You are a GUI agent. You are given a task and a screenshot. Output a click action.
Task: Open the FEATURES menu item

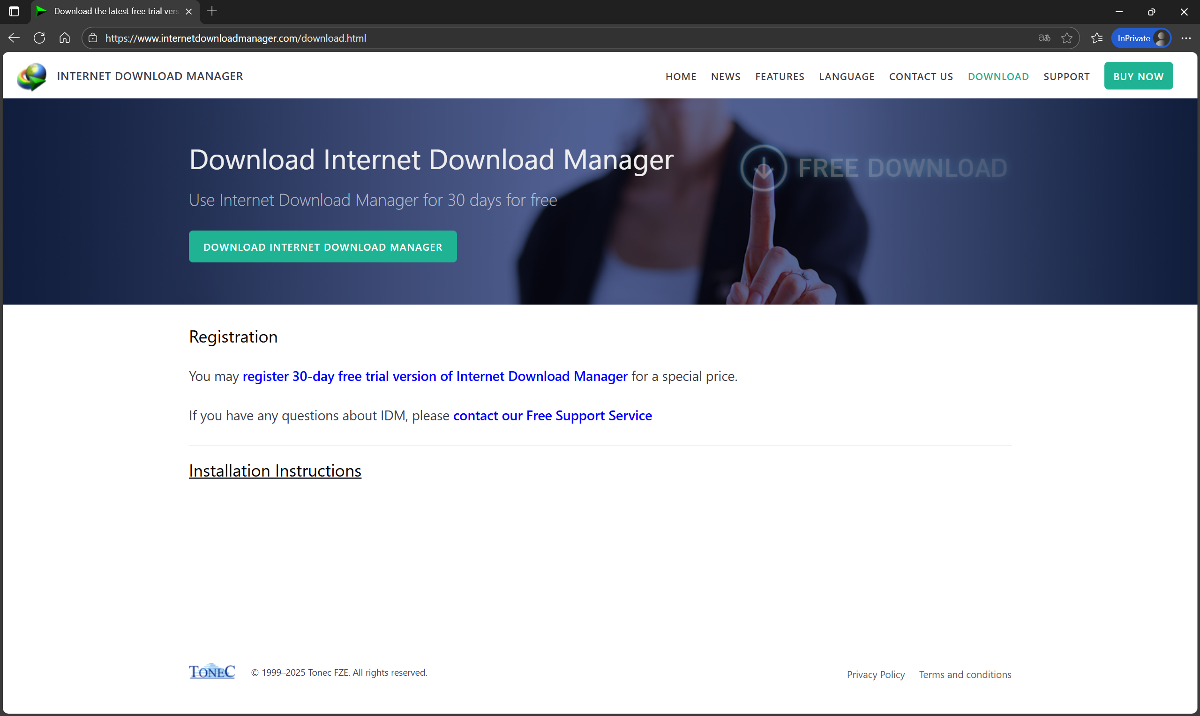click(779, 76)
